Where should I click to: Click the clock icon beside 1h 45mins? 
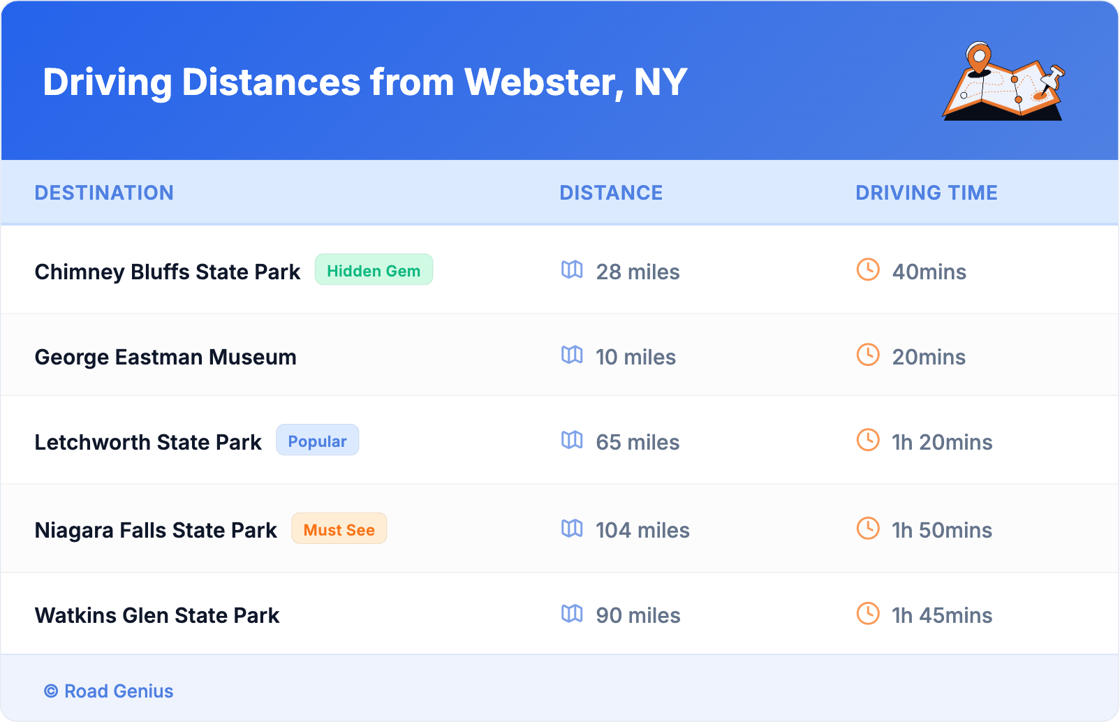[868, 614]
